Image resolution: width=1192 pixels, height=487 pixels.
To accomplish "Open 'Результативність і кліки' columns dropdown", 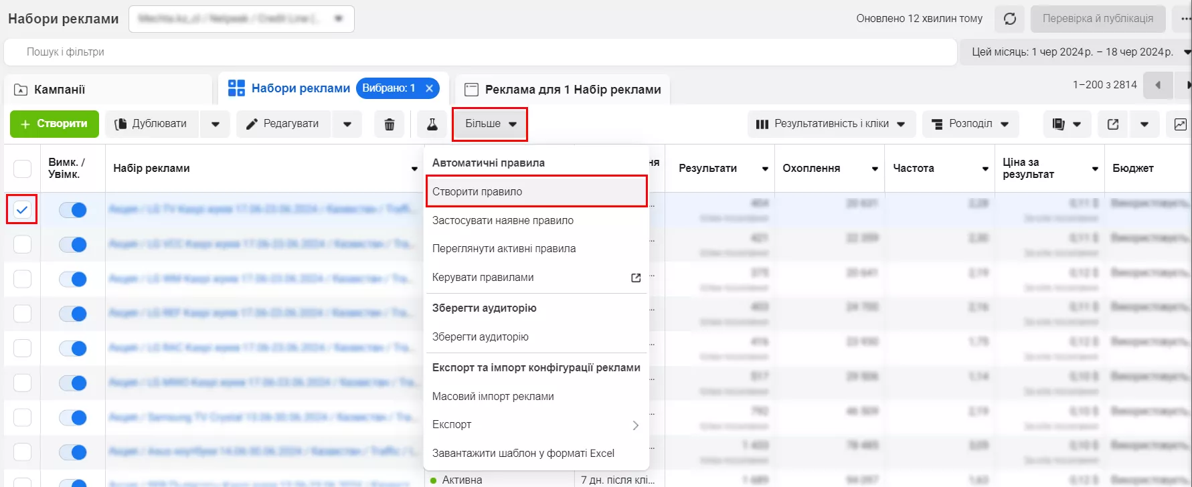I will [831, 124].
